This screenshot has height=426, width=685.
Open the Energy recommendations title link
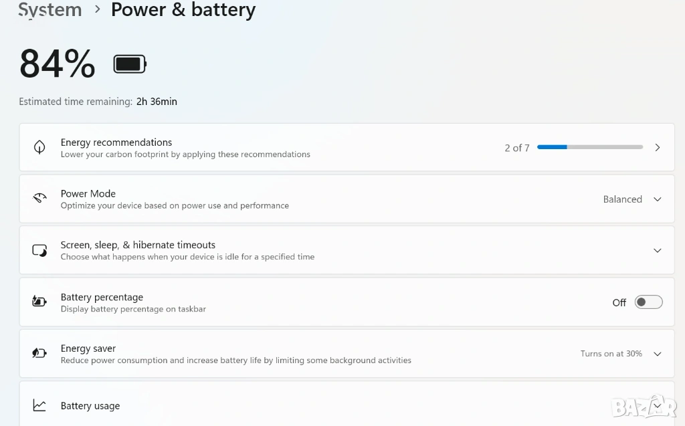(116, 142)
